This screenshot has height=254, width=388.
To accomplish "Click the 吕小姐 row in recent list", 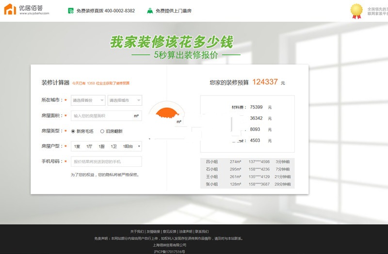I will click(247, 162).
